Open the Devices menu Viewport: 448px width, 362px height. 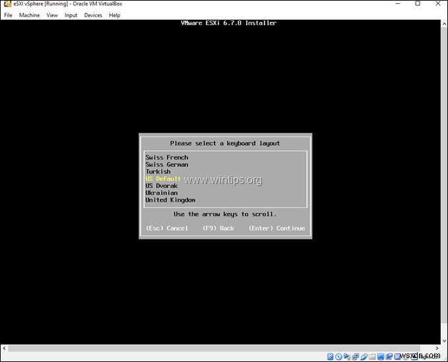(x=93, y=15)
